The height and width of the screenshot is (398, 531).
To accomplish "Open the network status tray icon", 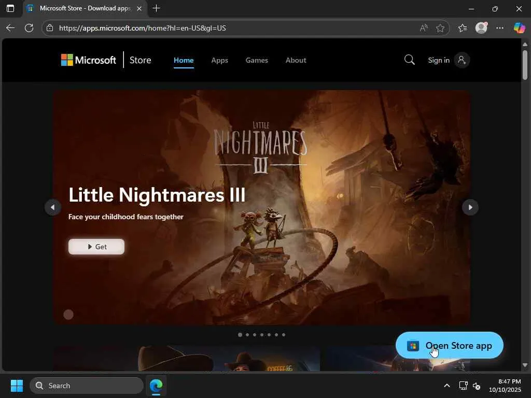I will coord(463,386).
